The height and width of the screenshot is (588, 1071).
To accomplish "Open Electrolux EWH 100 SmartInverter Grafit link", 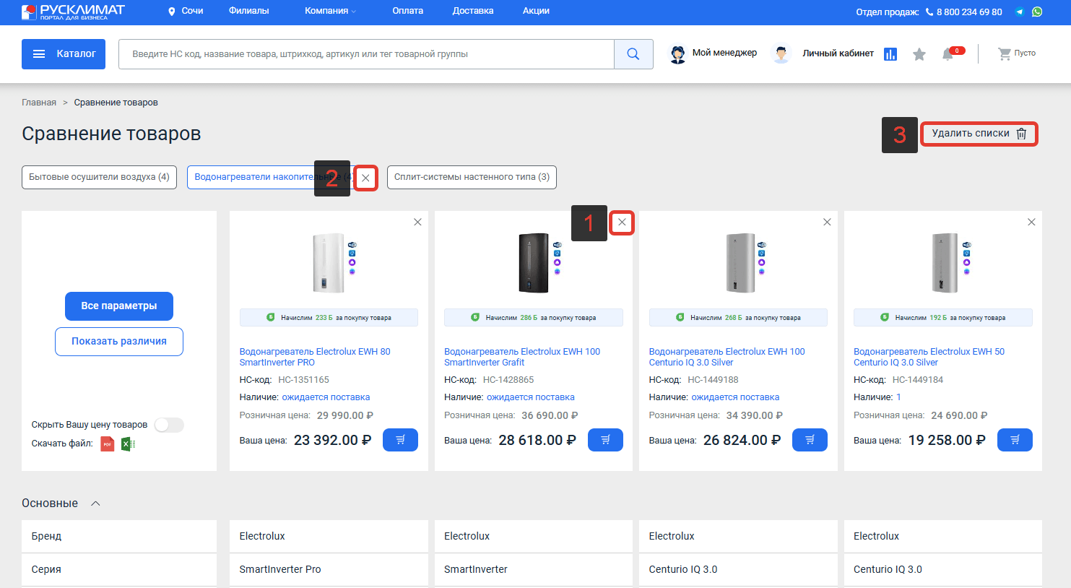I will 522,357.
